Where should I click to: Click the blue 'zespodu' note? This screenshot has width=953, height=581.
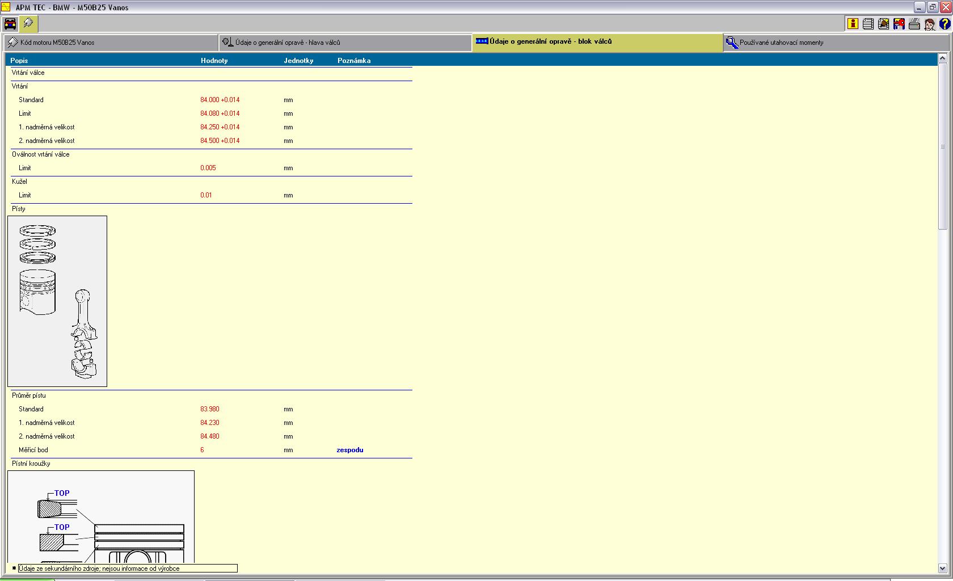(349, 450)
